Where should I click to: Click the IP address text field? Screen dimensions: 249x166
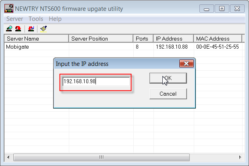pyautogui.click(x=96, y=82)
